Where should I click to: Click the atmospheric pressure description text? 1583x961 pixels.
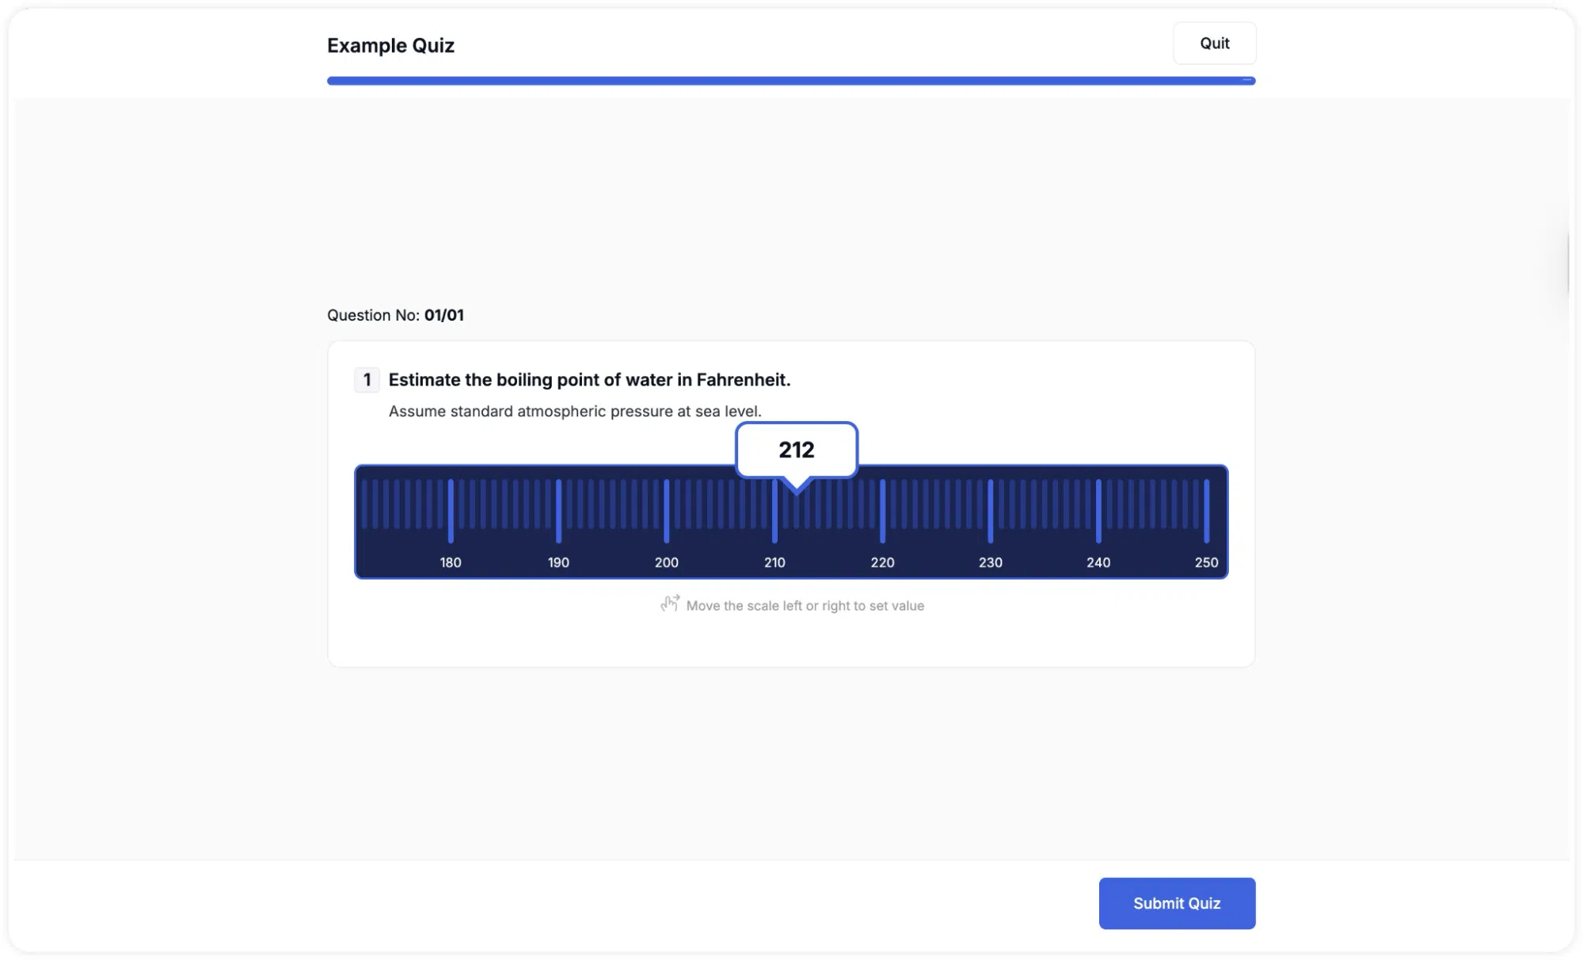pyautogui.click(x=575, y=412)
